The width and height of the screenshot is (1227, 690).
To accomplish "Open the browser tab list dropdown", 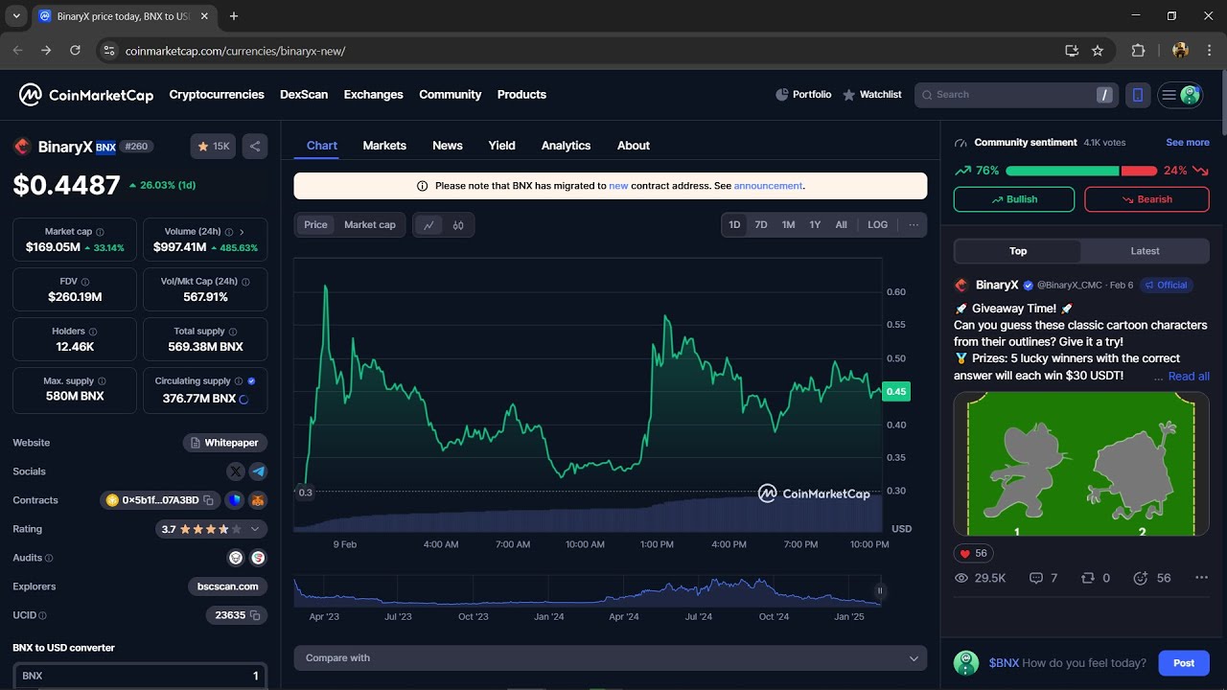I will [x=16, y=16].
